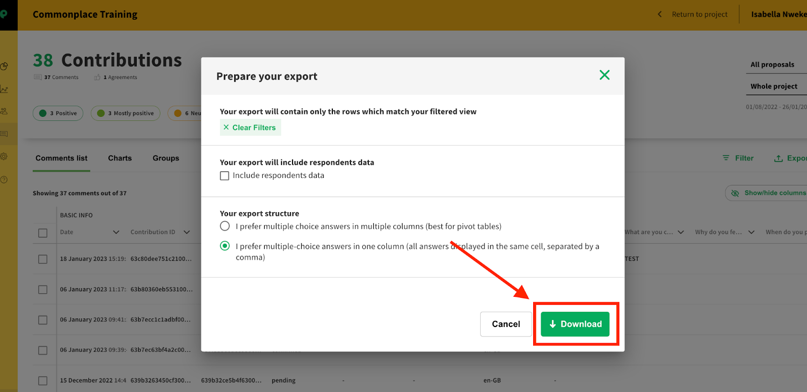Click contribution ID 639b3263450cf300…
The width and height of the screenshot is (807, 392).
[160, 380]
